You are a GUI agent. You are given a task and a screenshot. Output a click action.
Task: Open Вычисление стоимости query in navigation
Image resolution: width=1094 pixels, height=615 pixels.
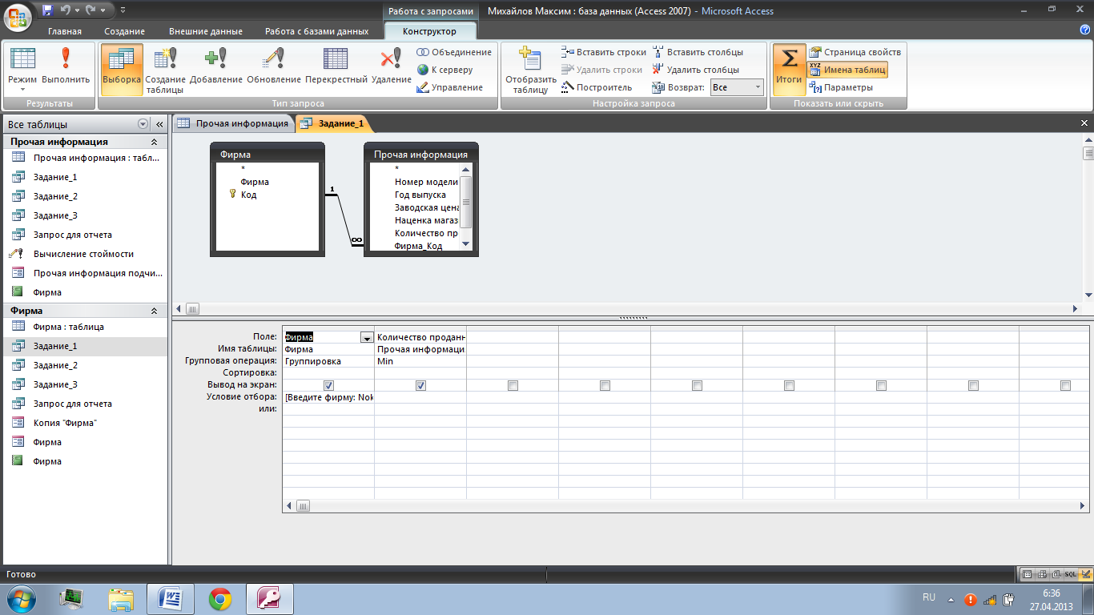click(84, 254)
